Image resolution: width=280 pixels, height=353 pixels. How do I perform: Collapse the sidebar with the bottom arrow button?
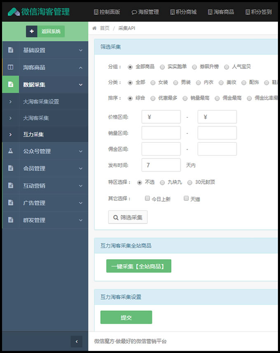pos(77,341)
